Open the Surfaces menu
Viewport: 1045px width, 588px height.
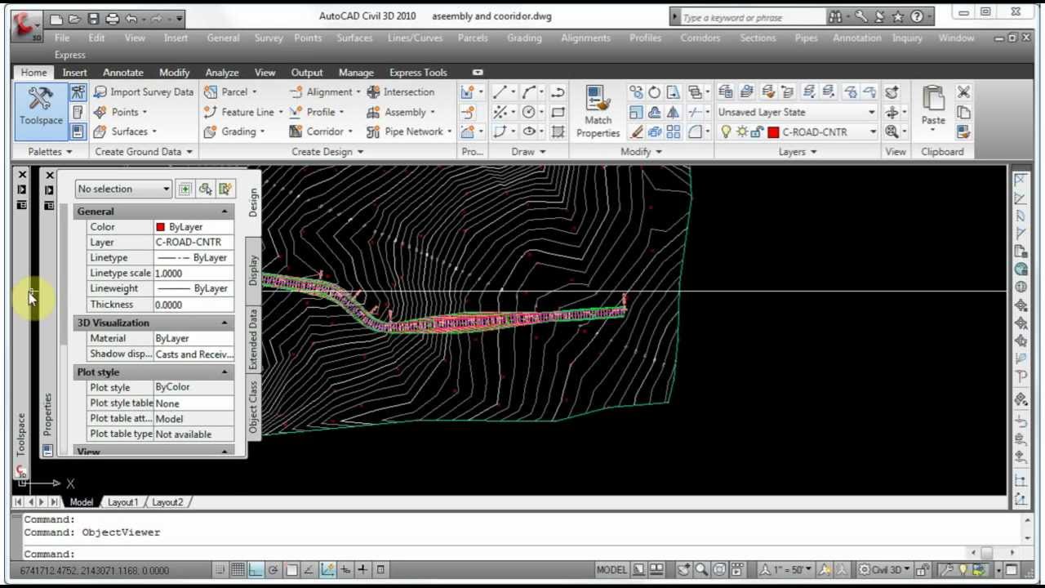click(354, 38)
